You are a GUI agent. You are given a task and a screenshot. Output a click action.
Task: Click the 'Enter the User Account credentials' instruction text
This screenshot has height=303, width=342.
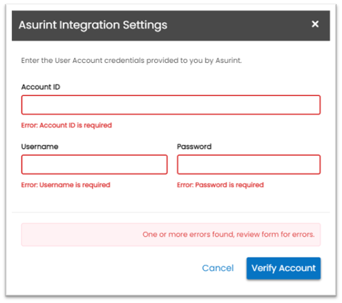(131, 61)
